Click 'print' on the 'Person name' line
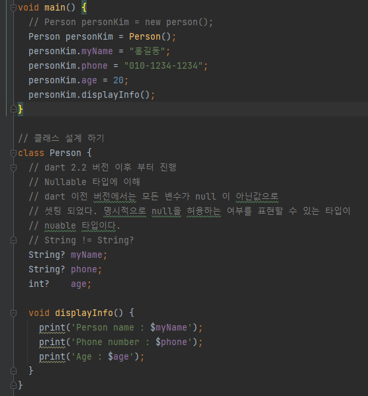Screen dimensions: 368x396 52,327
